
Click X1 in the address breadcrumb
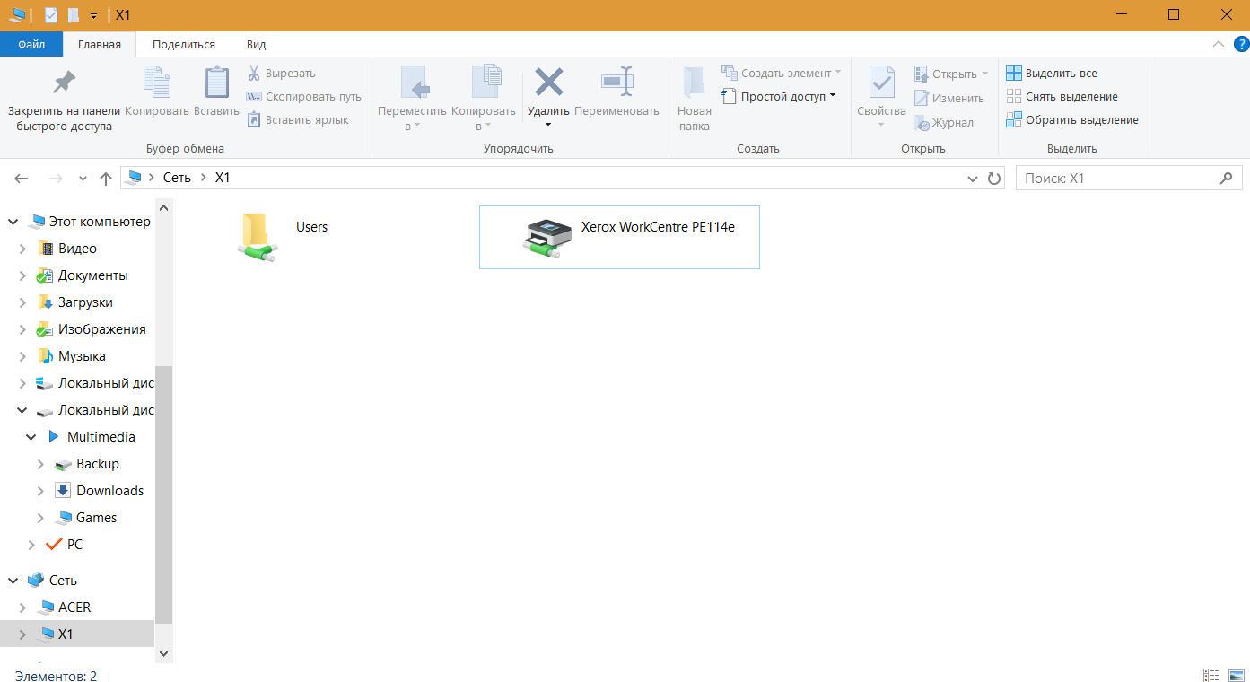[223, 178]
